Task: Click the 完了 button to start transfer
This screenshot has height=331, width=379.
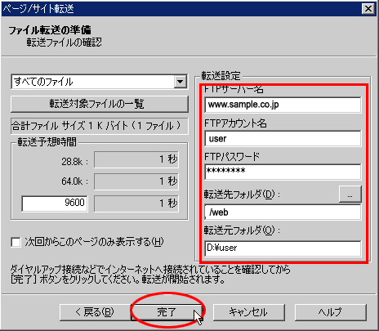Action: tap(167, 312)
